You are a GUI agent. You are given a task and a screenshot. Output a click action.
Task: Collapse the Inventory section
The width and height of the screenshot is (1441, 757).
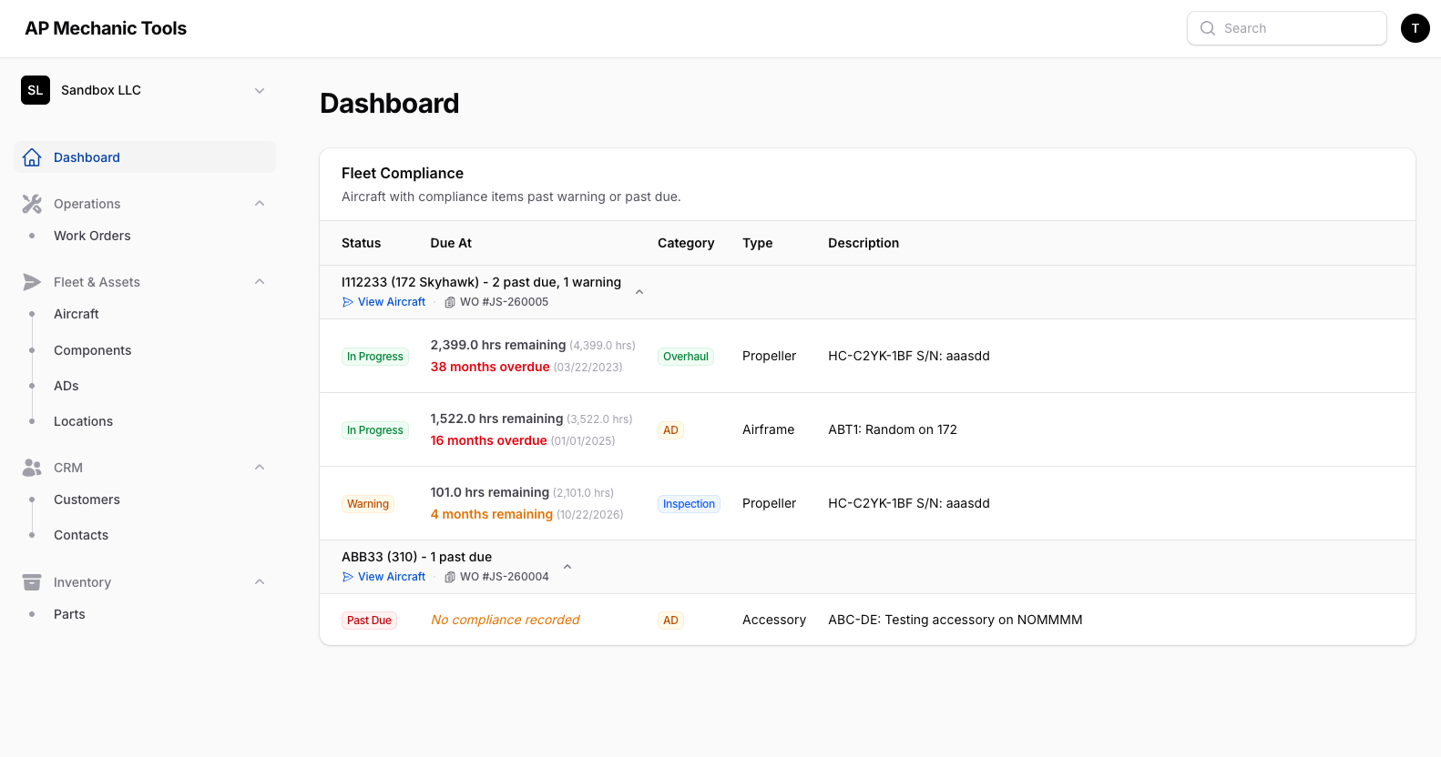pos(260,582)
